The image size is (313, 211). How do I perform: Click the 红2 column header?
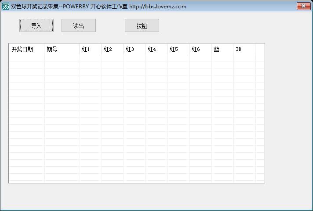pos(113,49)
